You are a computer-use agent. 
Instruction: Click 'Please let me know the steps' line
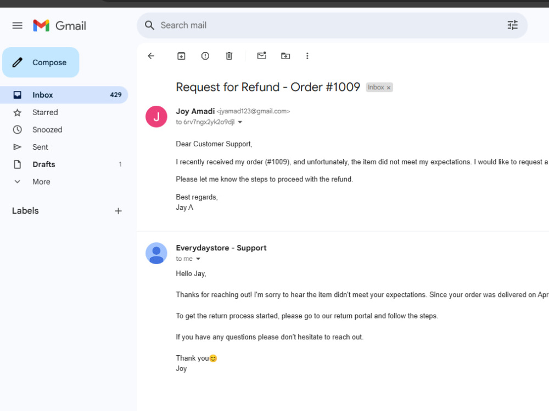tap(265, 179)
